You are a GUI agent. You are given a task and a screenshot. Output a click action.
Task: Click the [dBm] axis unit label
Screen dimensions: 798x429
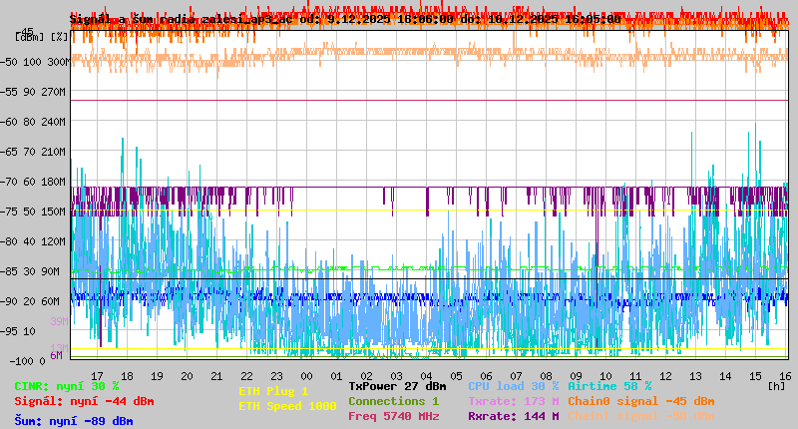32,37
